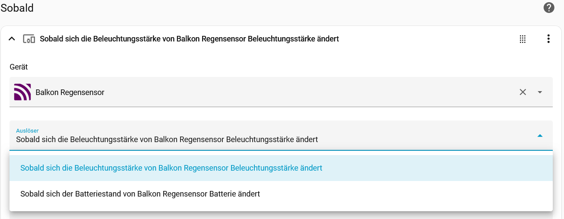Open the help icon next to Sobald

coord(548,8)
